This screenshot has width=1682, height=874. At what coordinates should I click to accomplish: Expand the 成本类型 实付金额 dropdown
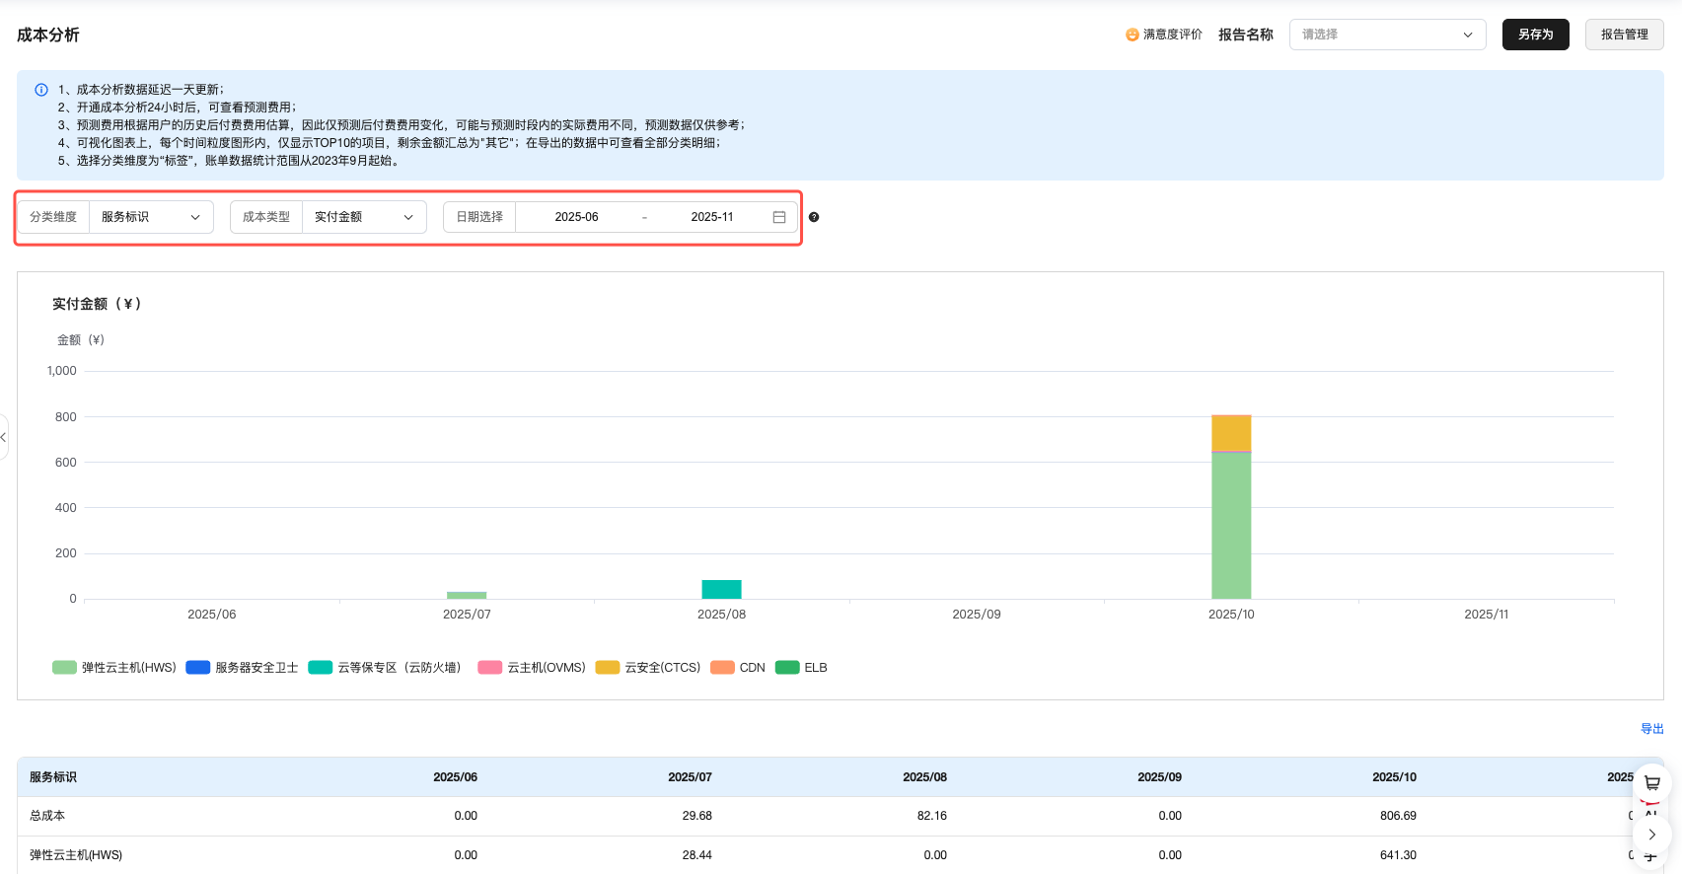click(x=364, y=217)
